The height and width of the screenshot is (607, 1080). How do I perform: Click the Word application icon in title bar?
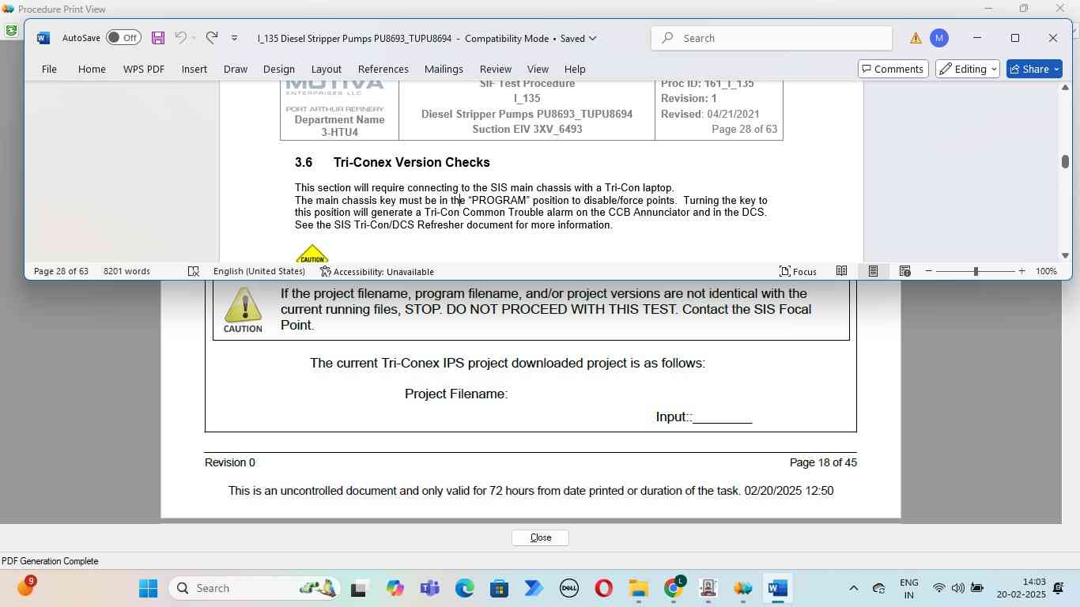pyautogui.click(x=43, y=38)
